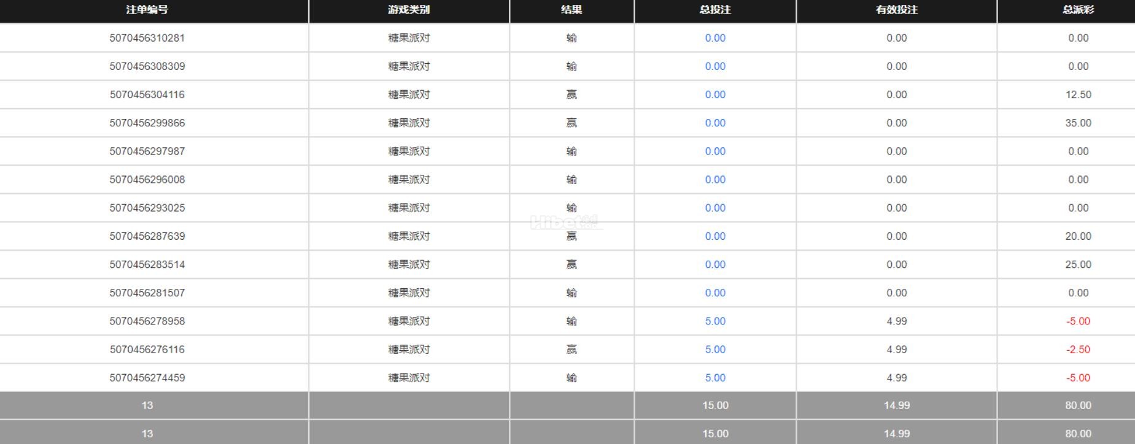This screenshot has height=444, width=1135.
Task: Click the 注单编号 column header
Action: coord(147,10)
